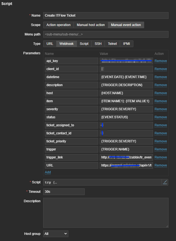Screen dimensions: 176x241
Task: Edit the {HOST.NAME} value field
Action: tap(126, 93)
